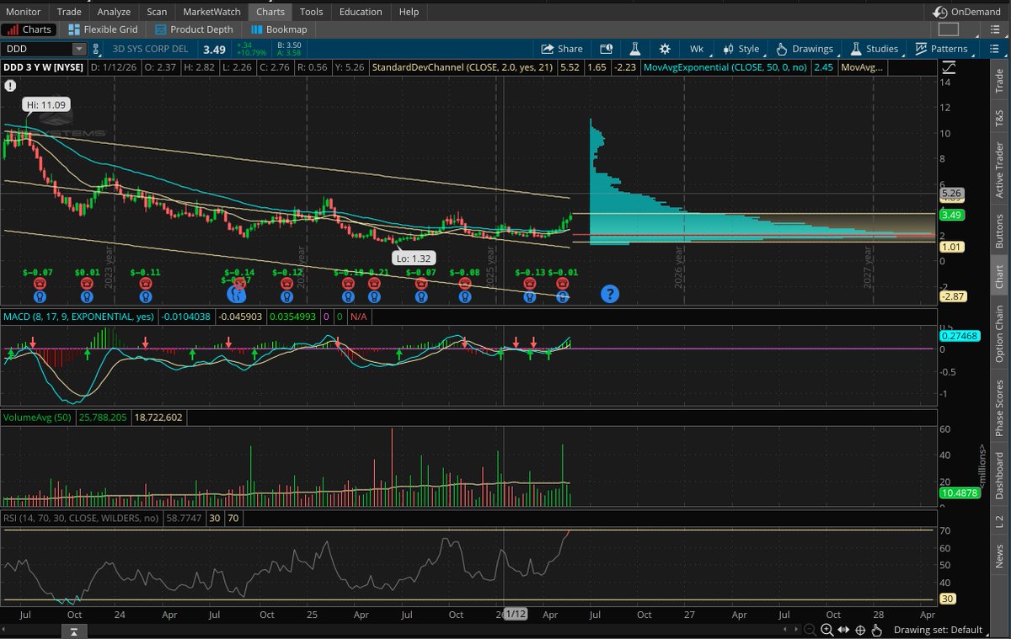Click the VolumeAvg (50) study label
Image resolution: width=1011 pixels, height=639 pixels.
tap(39, 417)
